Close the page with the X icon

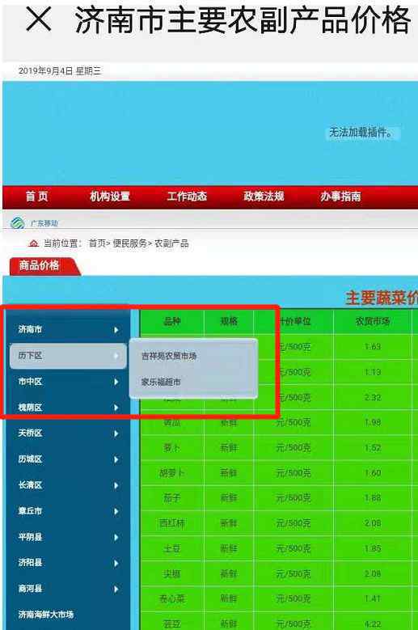click(x=39, y=19)
